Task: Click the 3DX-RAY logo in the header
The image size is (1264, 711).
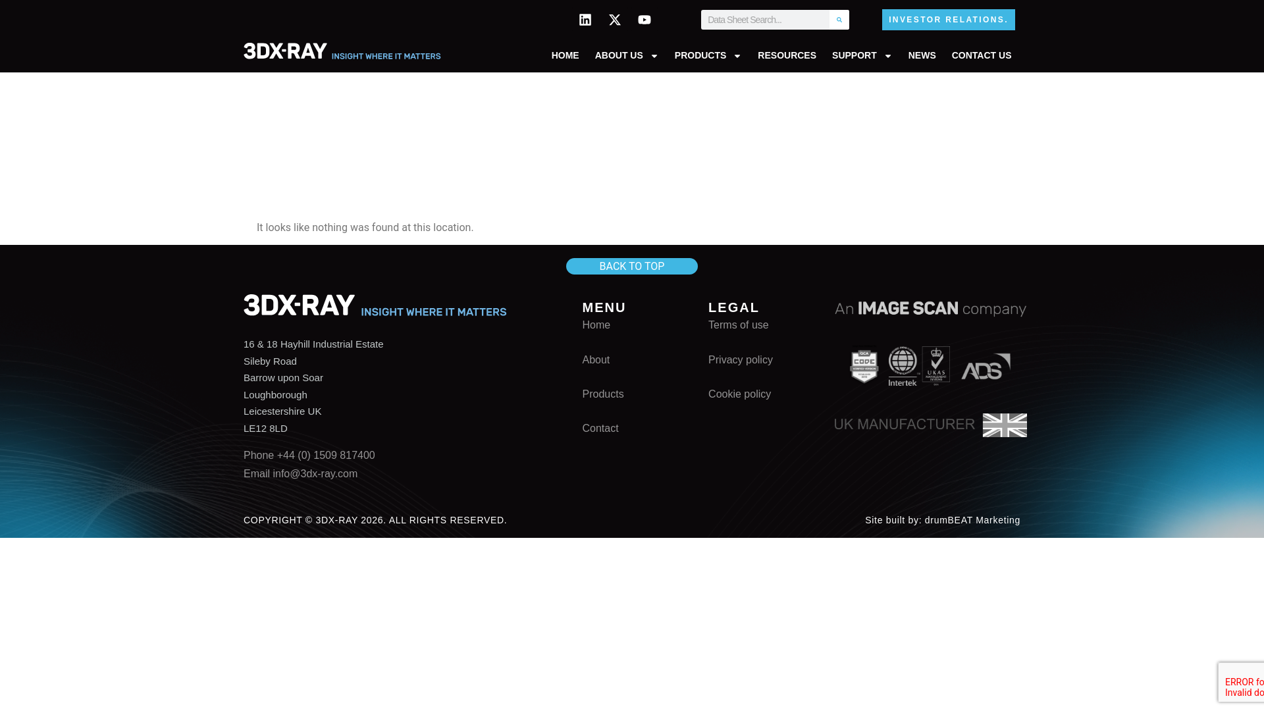Action: tap(342, 51)
